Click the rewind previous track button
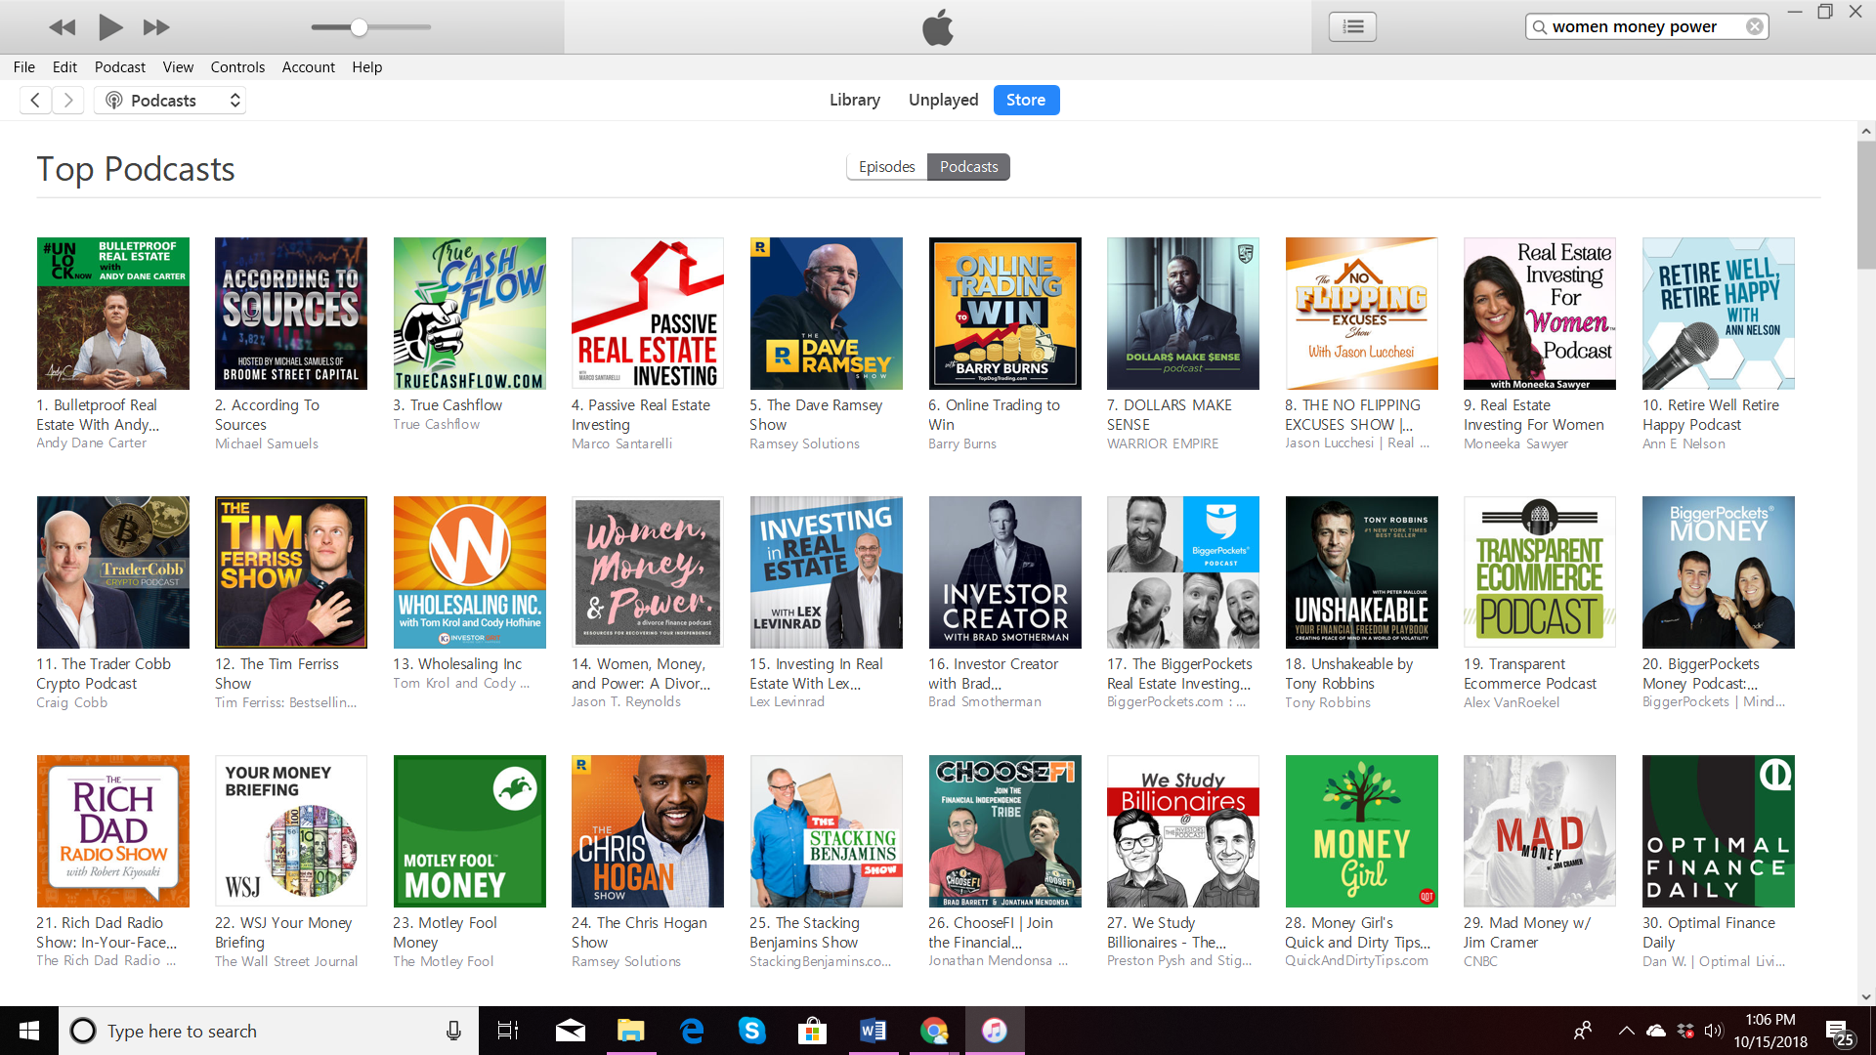This screenshot has width=1876, height=1055. (62, 27)
